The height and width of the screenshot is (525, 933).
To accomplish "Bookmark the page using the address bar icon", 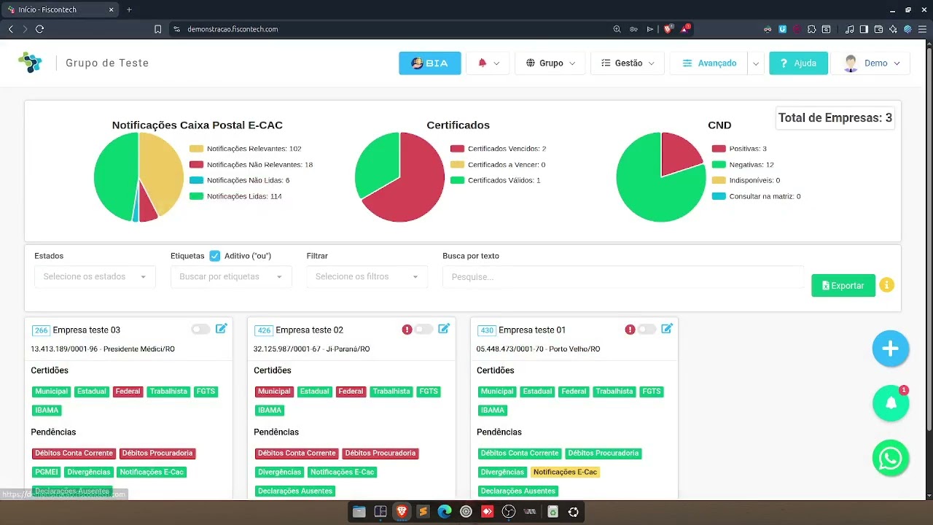I will pyautogui.click(x=157, y=29).
